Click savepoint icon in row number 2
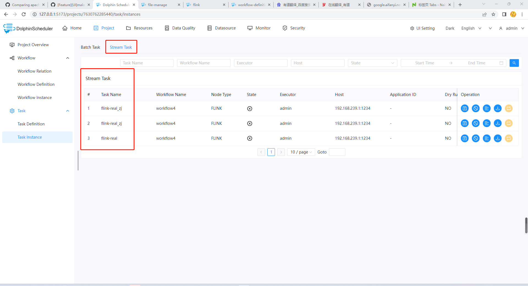The height and width of the screenshot is (286, 528). pos(465,123)
